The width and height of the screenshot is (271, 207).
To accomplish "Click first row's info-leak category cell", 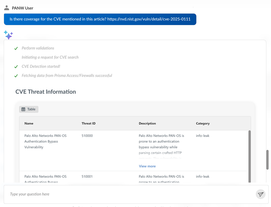I will (203, 136).
